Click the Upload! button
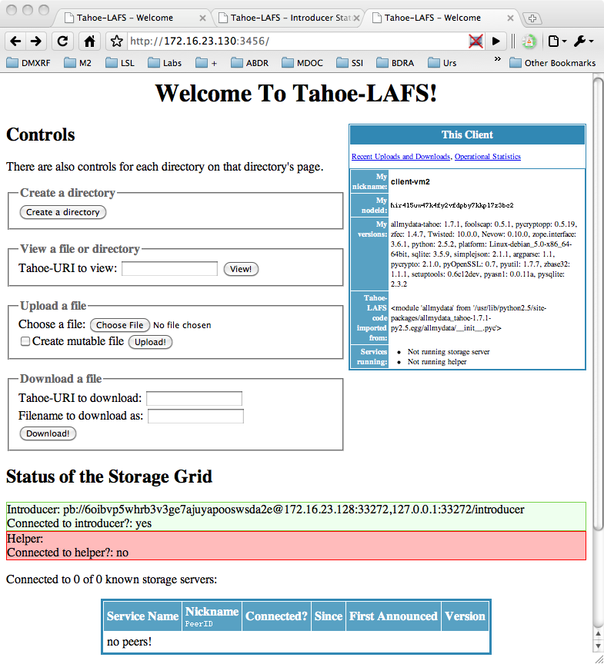The height and width of the screenshot is (664, 604). coord(150,342)
